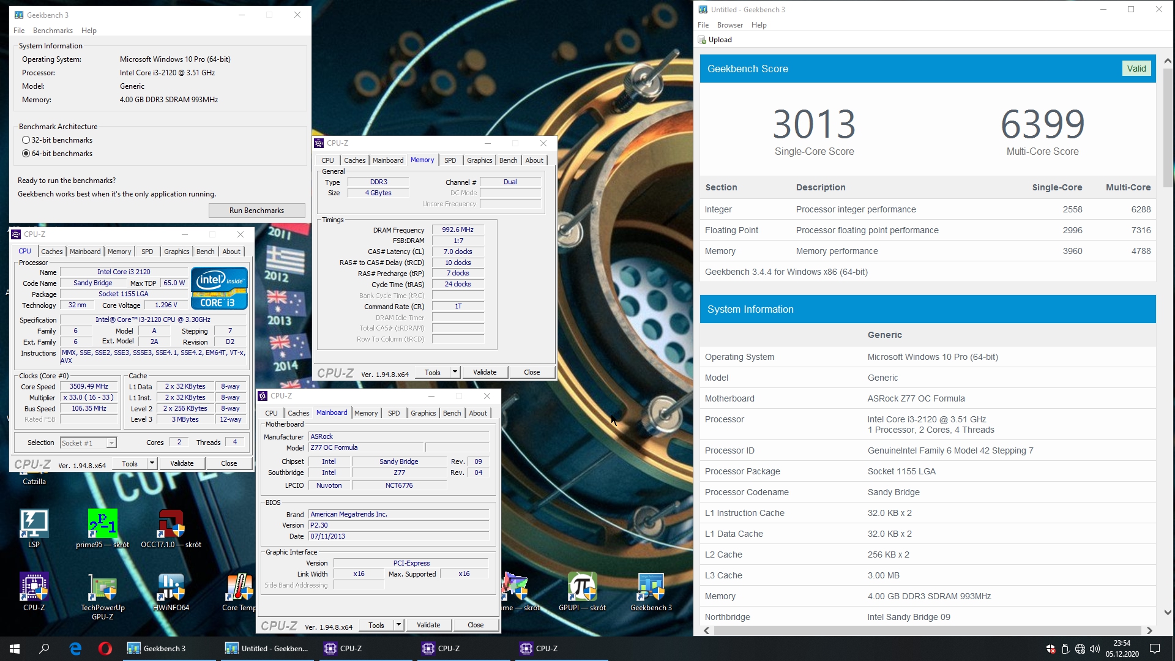The image size is (1175, 661).
Task: Open the OCCT7.1.0 desktop shortcut
Action: coord(171,529)
